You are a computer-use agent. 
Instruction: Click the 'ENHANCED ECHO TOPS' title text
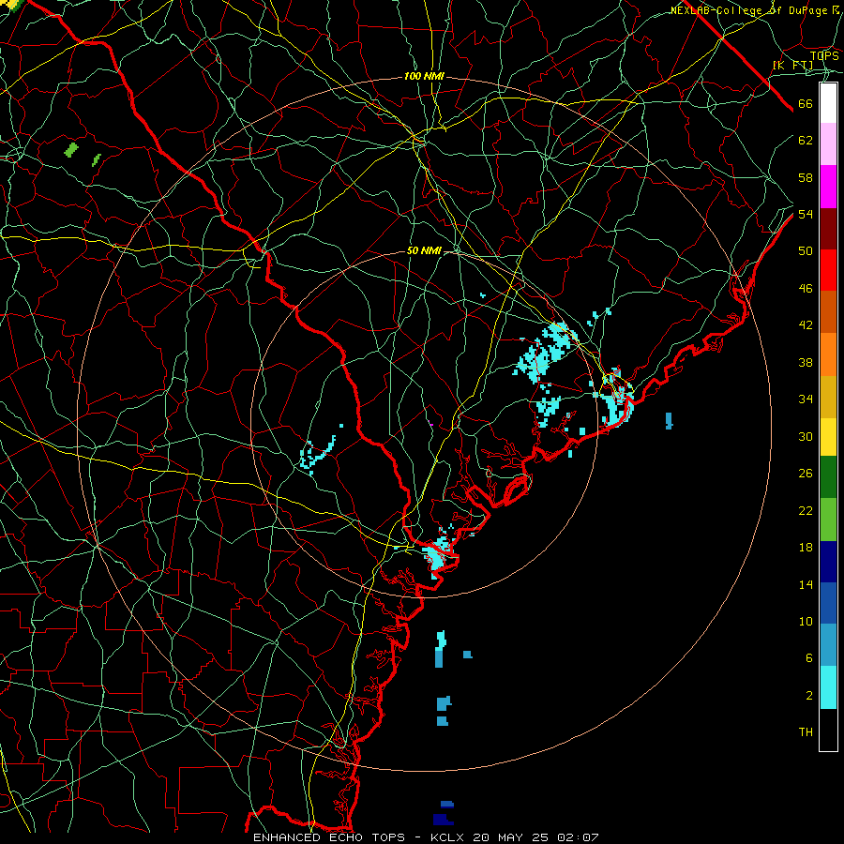coord(328,837)
